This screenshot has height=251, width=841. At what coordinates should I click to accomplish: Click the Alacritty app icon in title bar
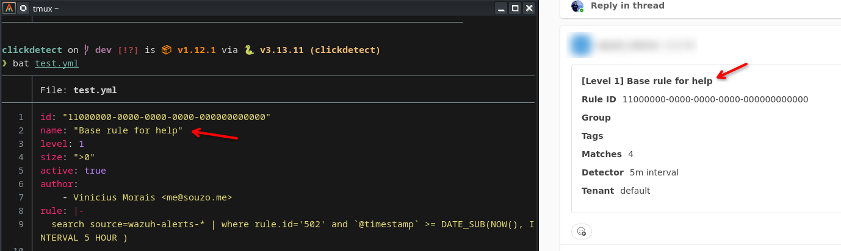pyautogui.click(x=9, y=8)
